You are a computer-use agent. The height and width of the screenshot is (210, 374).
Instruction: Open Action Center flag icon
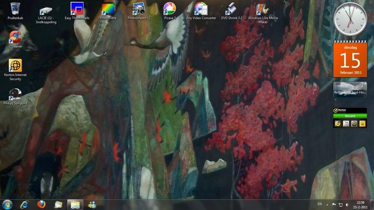pos(334,205)
